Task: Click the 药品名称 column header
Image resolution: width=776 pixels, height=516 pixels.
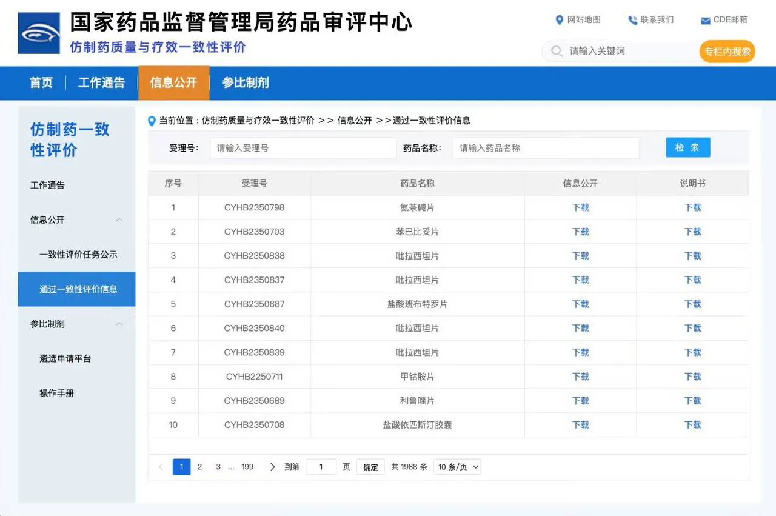Action: click(417, 183)
